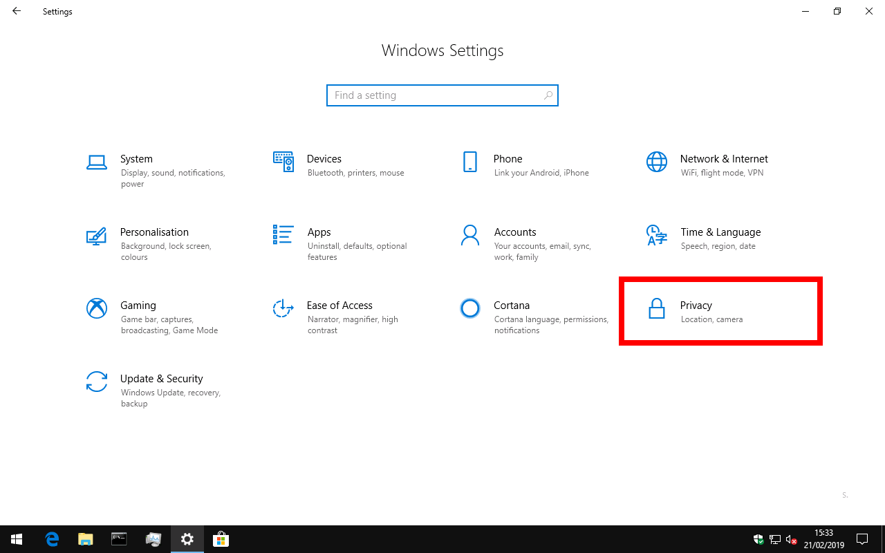Open Personalisation paintbrush icon

click(x=96, y=236)
